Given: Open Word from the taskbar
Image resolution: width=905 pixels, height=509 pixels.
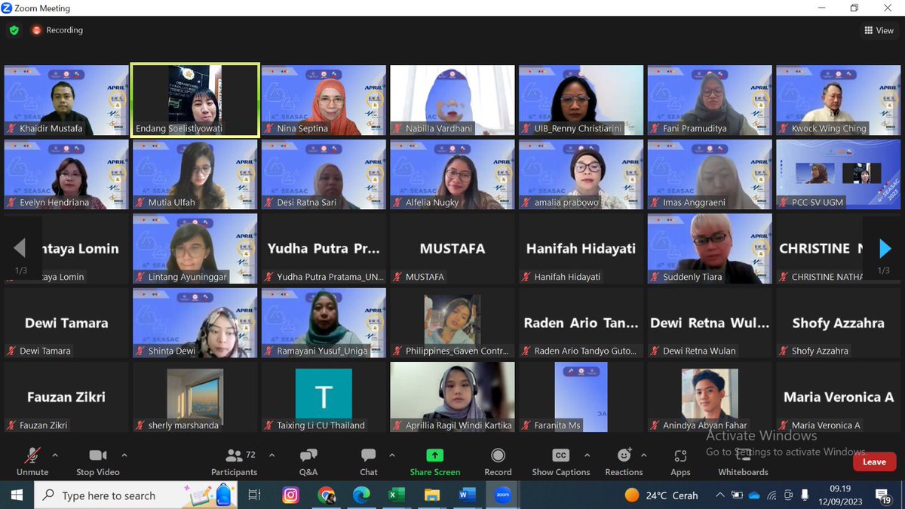Looking at the screenshot, I should click(x=467, y=495).
